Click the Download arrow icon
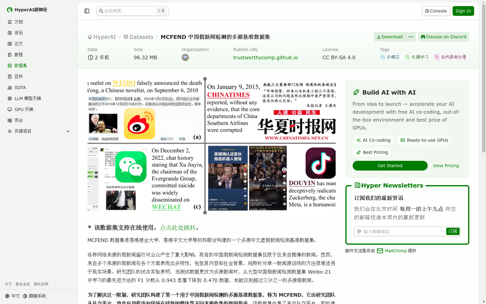The image size is (486, 304). [378, 37]
